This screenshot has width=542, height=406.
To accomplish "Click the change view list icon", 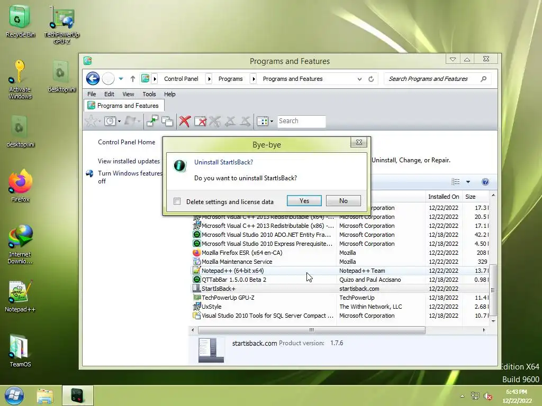I will 456,182.
